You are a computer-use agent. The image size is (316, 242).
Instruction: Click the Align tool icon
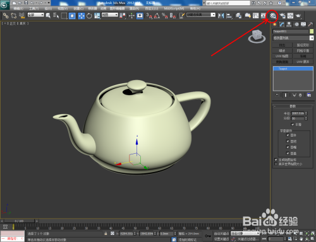click(229, 16)
